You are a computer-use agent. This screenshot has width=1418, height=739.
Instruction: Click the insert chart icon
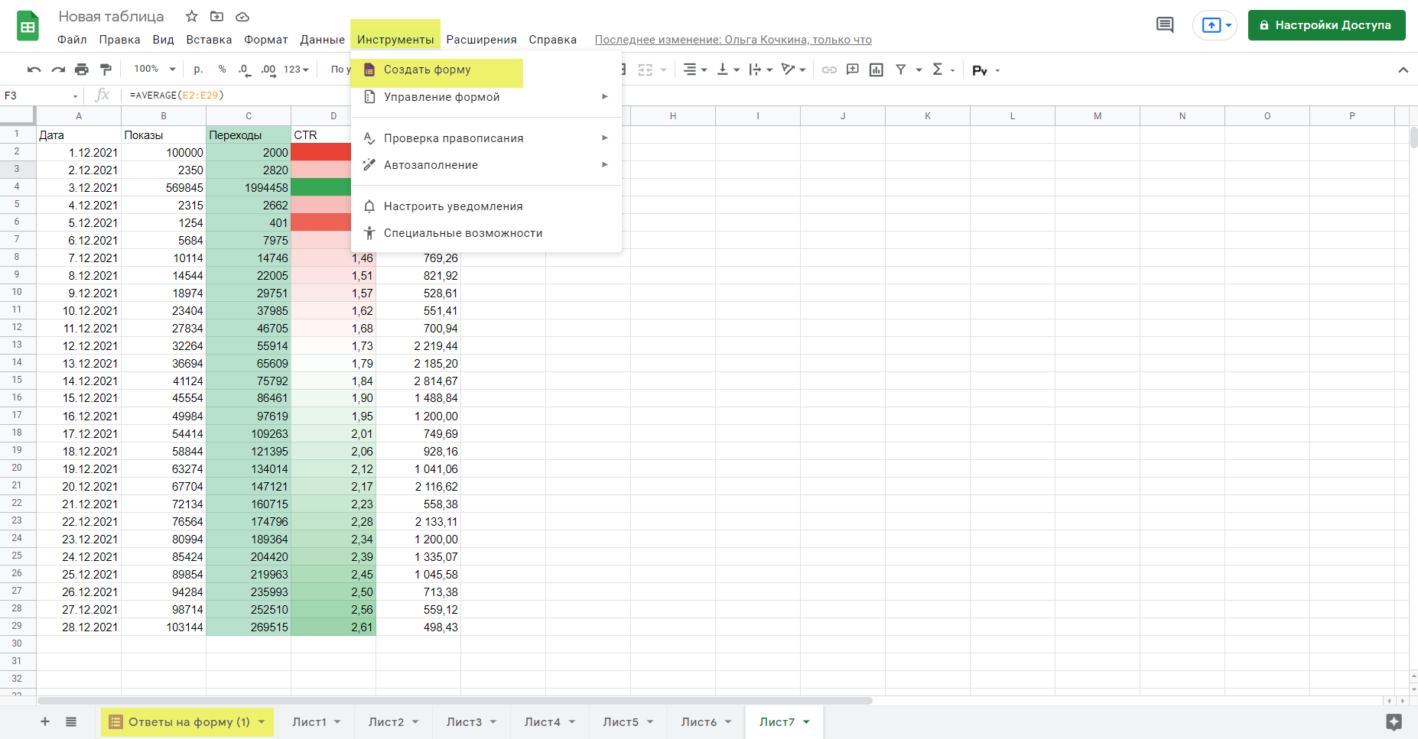[x=876, y=70]
